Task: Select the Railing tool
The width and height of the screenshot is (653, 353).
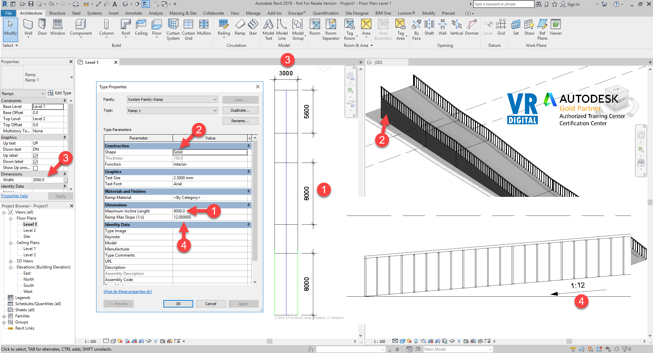Action: click(224, 27)
